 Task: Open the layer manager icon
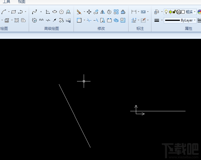[x=156, y=12]
